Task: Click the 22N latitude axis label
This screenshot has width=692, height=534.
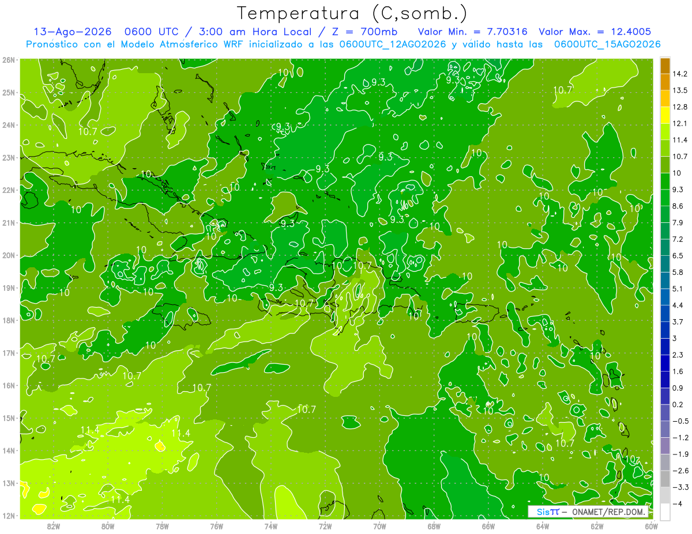Action: point(8,190)
